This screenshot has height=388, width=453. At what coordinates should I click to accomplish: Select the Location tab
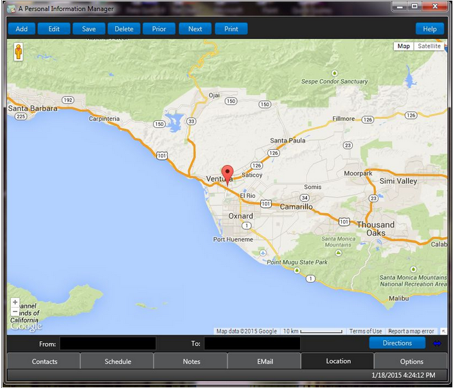(338, 361)
